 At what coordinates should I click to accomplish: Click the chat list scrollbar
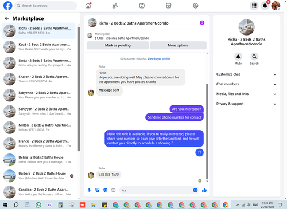[x=79, y=89]
